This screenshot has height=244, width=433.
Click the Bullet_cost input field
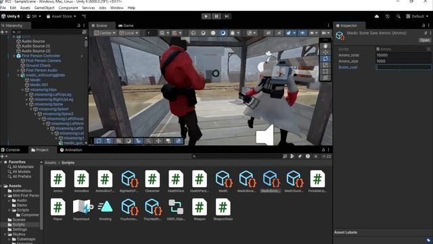coord(403,67)
